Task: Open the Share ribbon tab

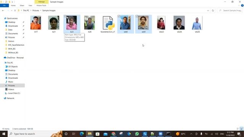Action: click(x=22, y=5)
